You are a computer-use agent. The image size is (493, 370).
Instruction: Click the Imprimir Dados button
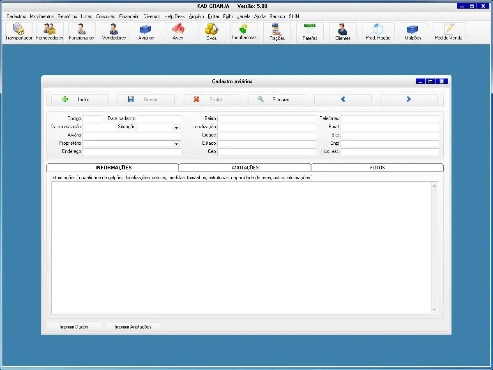pyautogui.click(x=74, y=327)
